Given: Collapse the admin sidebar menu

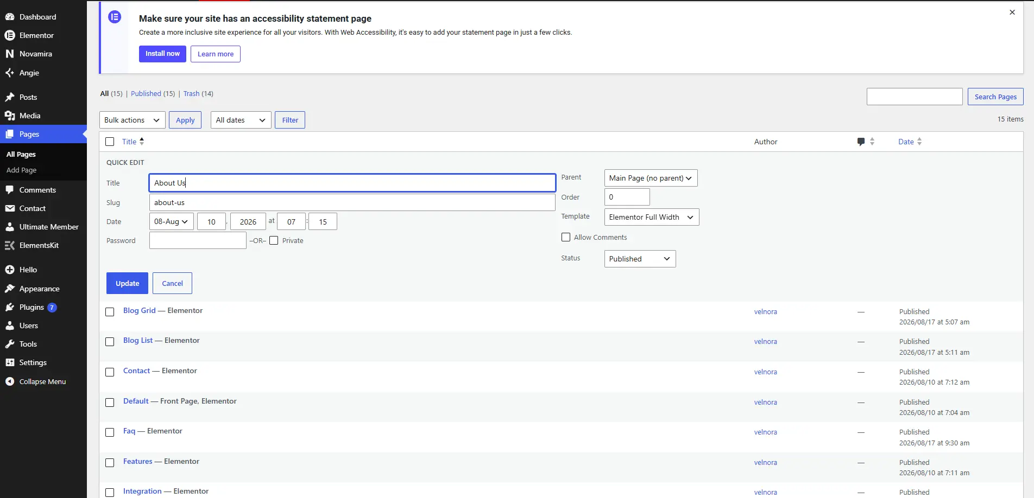Looking at the screenshot, I should pyautogui.click(x=42, y=381).
